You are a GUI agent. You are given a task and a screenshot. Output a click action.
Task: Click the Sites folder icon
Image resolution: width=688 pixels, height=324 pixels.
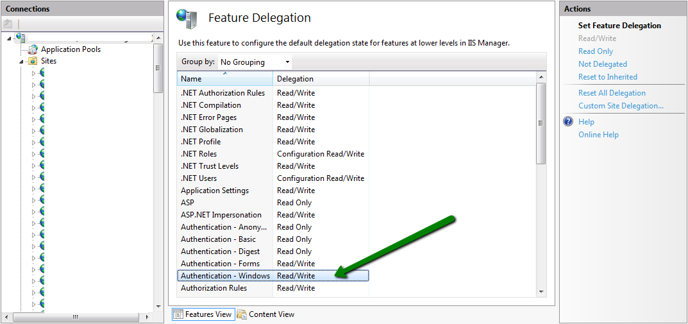[33, 61]
